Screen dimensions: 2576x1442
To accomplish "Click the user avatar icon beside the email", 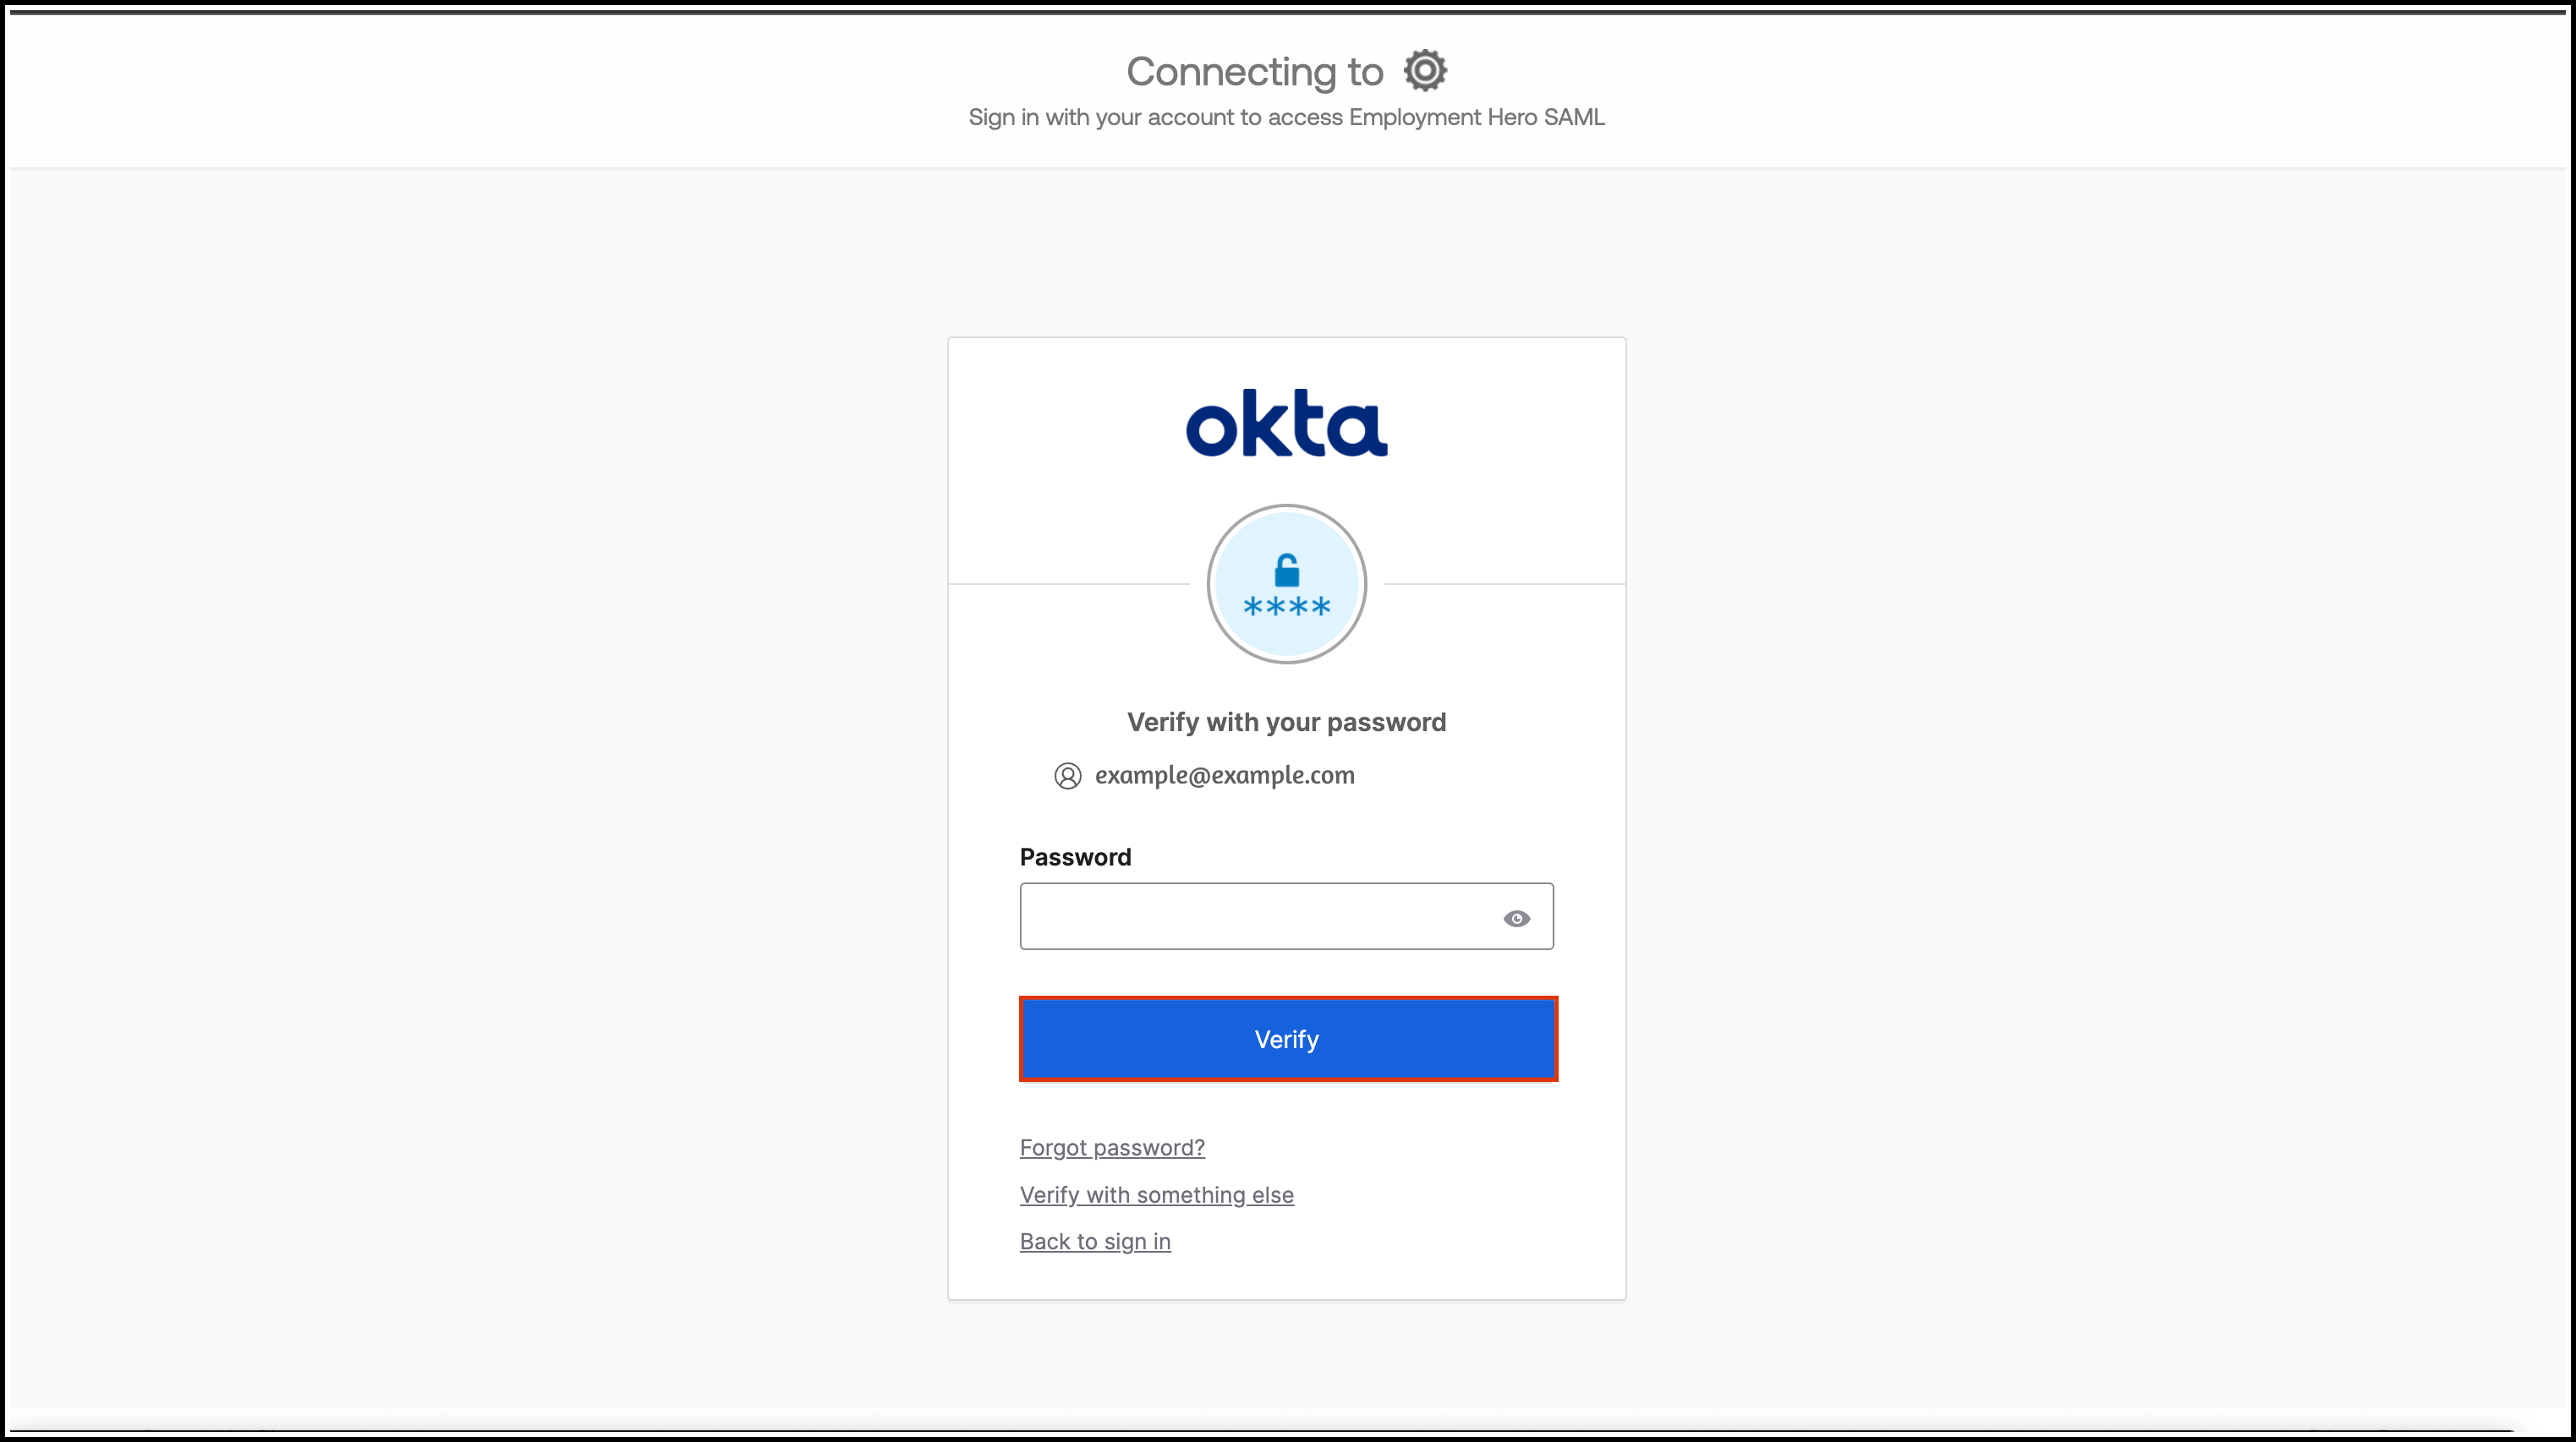I will click(1067, 777).
